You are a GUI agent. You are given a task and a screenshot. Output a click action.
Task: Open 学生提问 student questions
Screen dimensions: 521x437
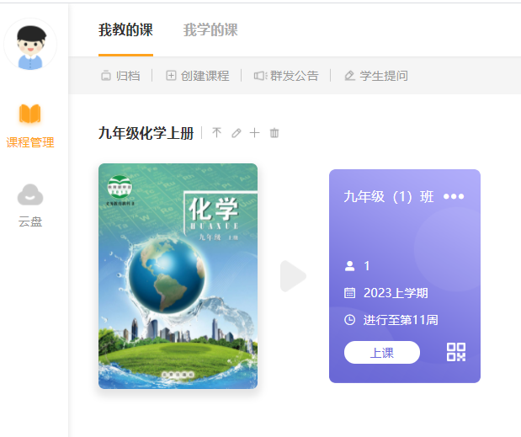click(375, 76)
